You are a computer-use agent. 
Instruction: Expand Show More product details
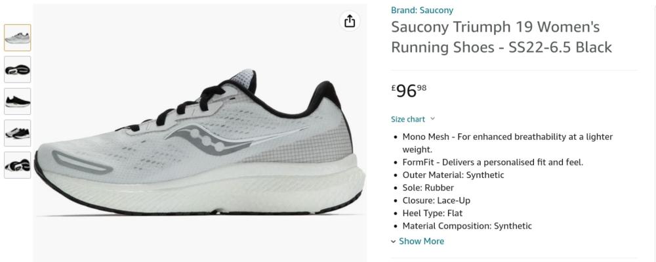click(421, 241)
